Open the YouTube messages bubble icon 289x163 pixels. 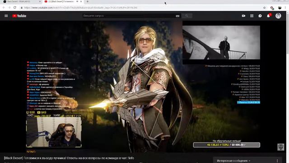(260, 16)
